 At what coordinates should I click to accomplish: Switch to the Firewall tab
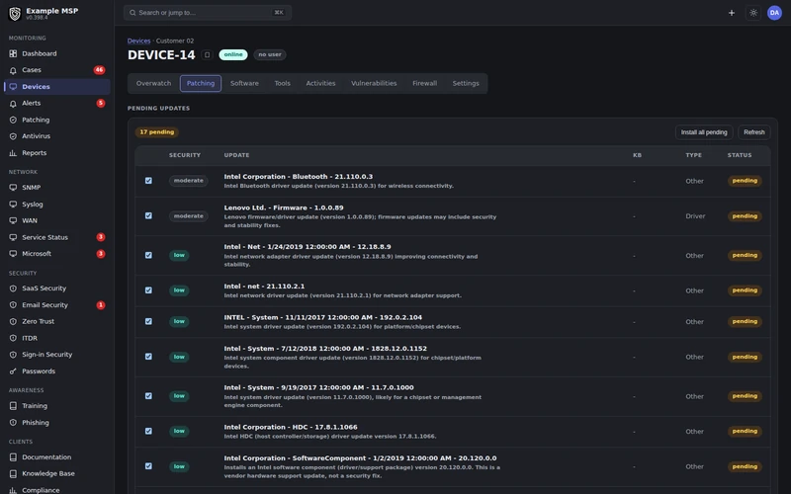point(425,83)
